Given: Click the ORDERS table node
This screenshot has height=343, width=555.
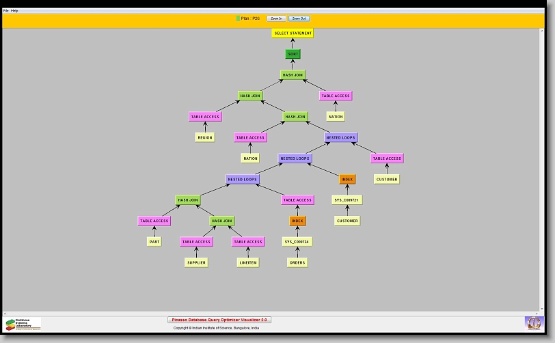Looking at the screenshot, I should (x=297, y=262).
